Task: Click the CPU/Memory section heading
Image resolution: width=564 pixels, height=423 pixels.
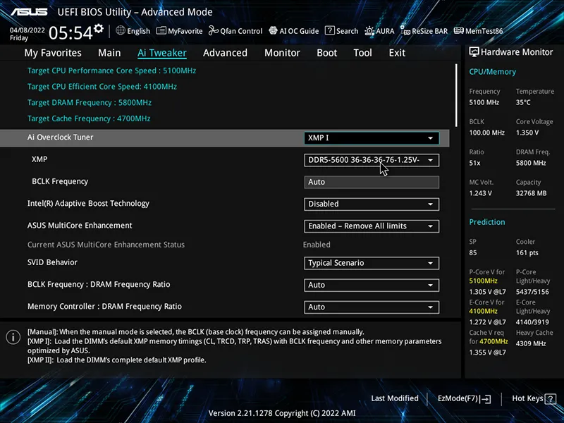Action: pos(492,72)
